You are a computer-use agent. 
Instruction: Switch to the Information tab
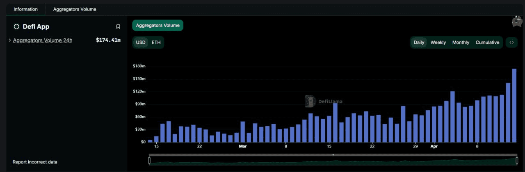(25, 9)
